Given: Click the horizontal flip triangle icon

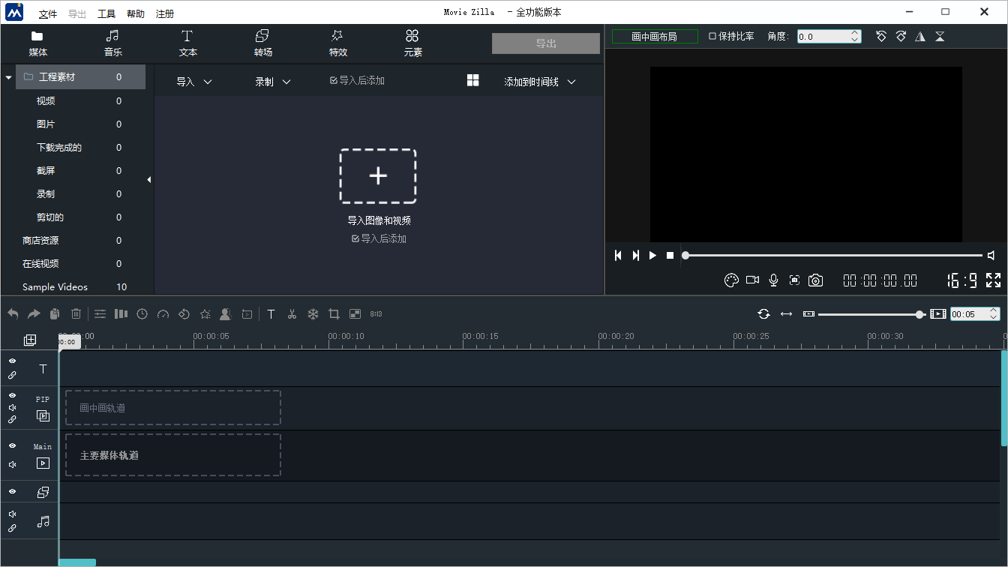Looking at the screenshot, I should click(920, 37).
